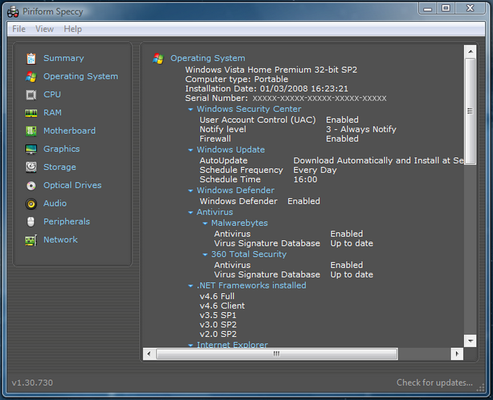493x400 pixels.
Task: Click the Operating System heading link
Action: pyautogui.click(x=208, y=58)
